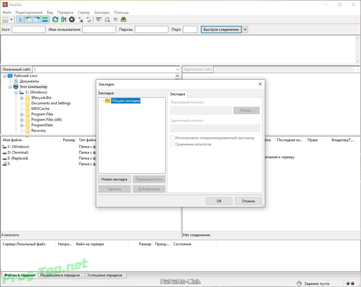The image size is (361, 287).
Task: Open Локальный сайт path dropdown
Action: [177, 69]
